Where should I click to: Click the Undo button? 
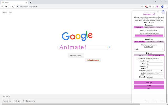coord(149,86)
